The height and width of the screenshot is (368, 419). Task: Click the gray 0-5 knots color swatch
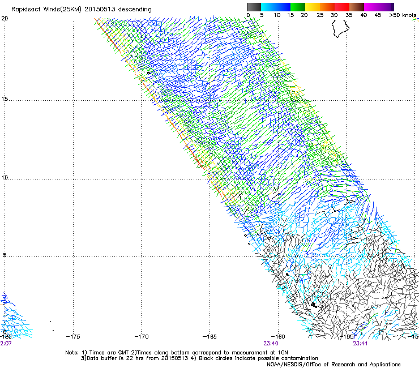254,7
